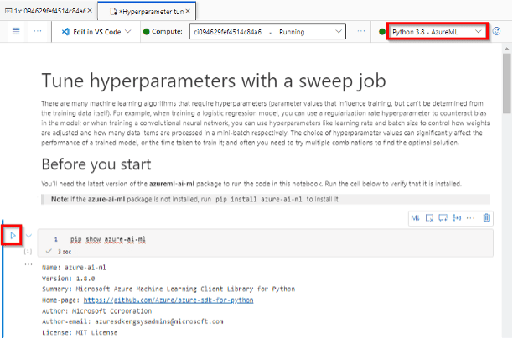Switch to the 1xci094629fef4514c84a6 tab
513x339 pixels.
[49, 11]
